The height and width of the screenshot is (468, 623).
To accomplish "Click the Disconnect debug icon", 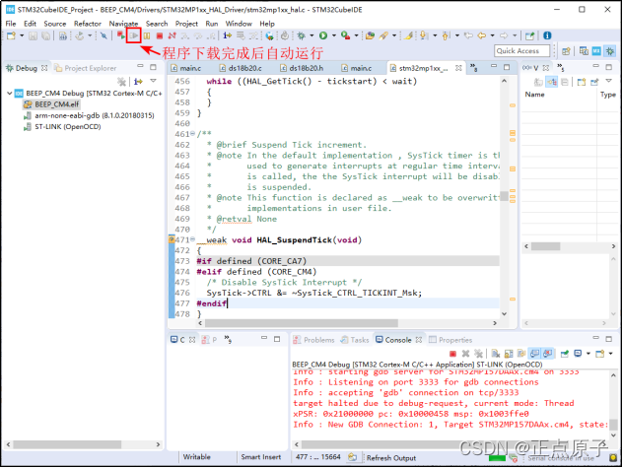I will click(173, 35).
